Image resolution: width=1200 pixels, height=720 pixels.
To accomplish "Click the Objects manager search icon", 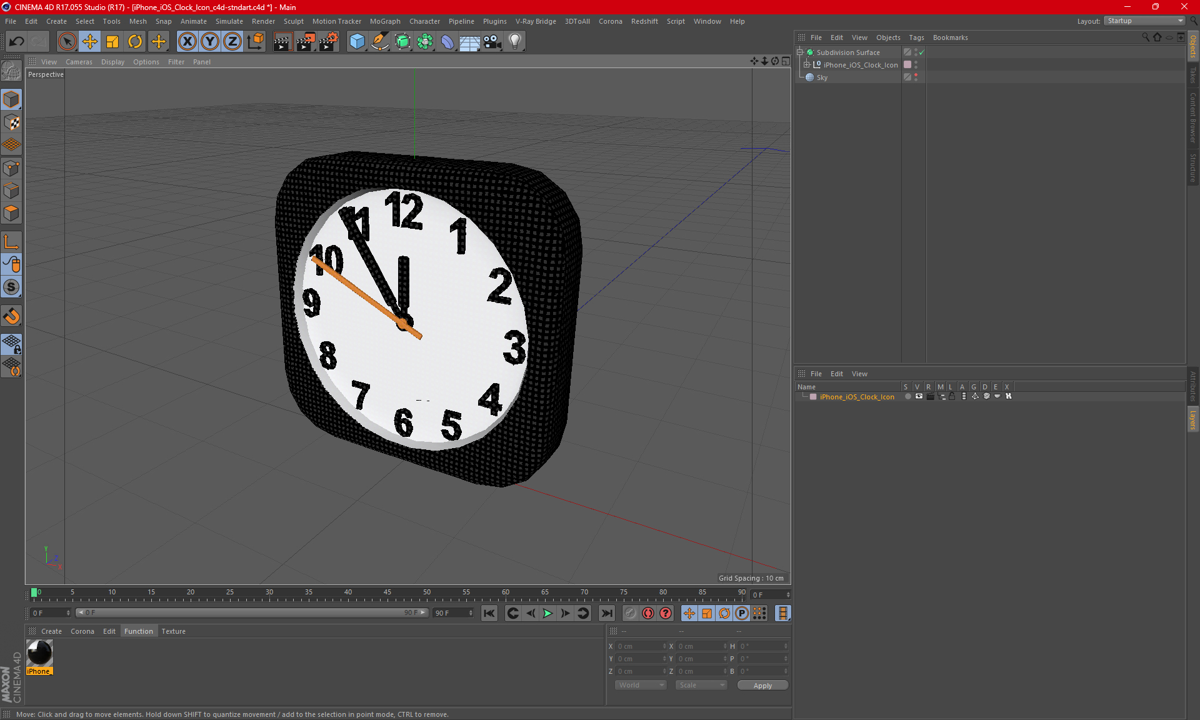I will tap(1146, 37).
